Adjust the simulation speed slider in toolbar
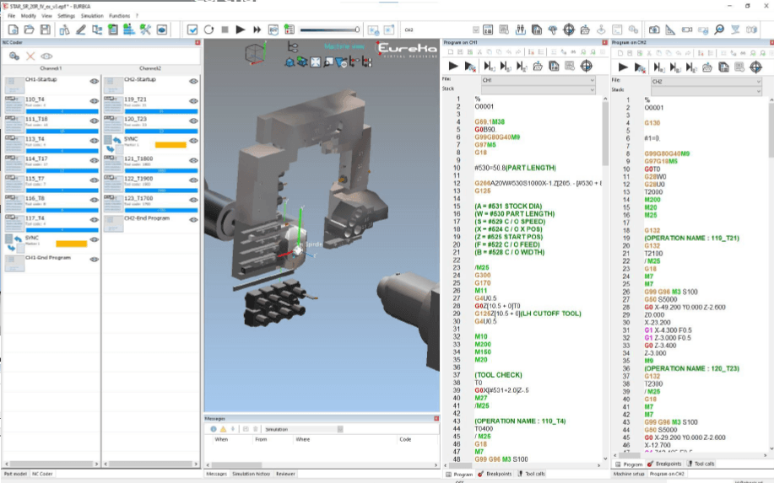774x483 pixels. 330,30
